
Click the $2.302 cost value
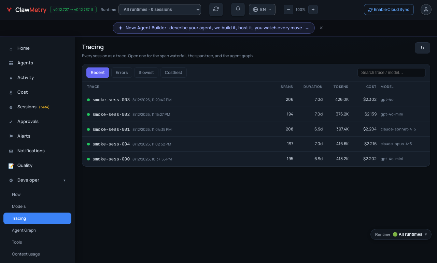tap(370, 99)
